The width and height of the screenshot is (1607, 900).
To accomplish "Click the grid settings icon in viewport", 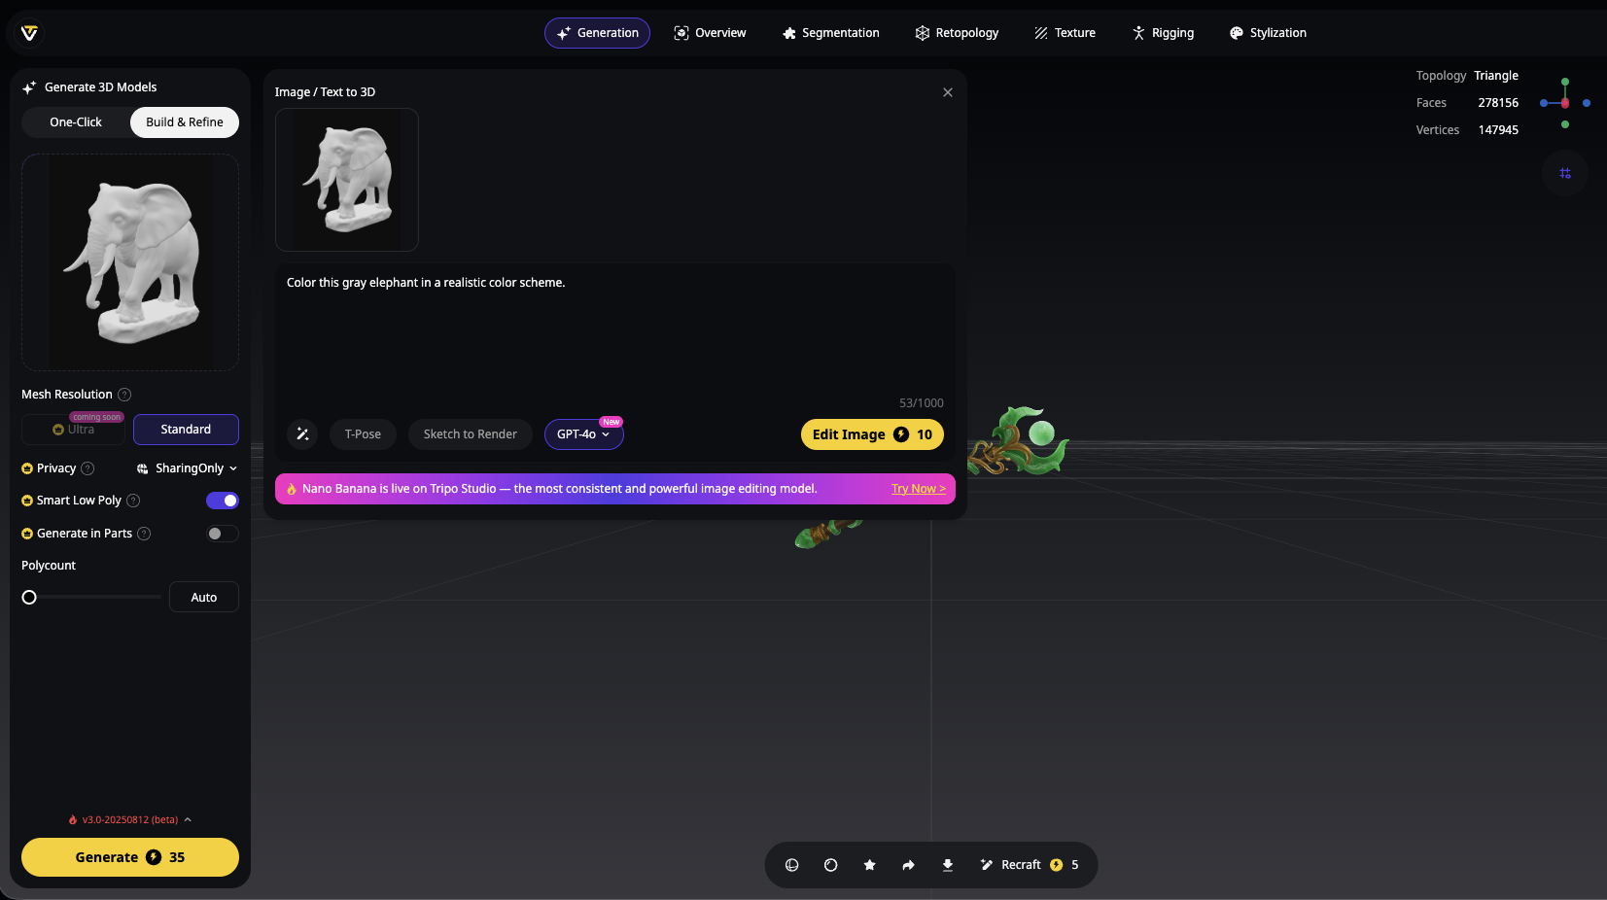I will (x=1564, y=173).
